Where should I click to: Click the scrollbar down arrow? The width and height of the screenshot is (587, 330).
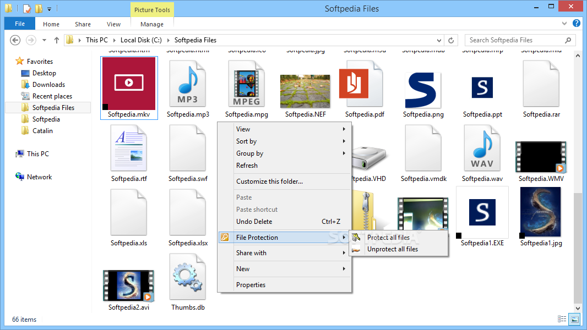click(578, 309)
